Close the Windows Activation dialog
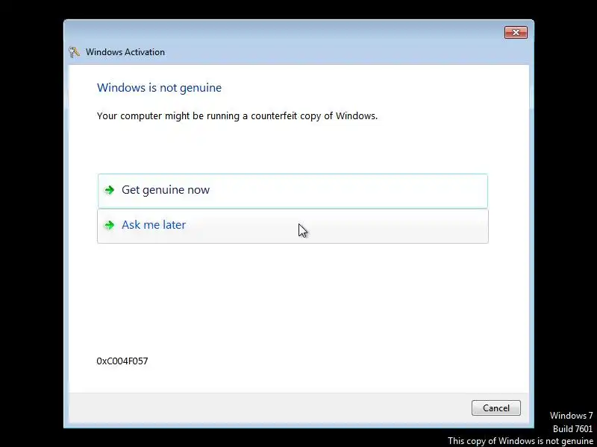The height and width of the screenshot is (447, 597). (x=516, y=32)
